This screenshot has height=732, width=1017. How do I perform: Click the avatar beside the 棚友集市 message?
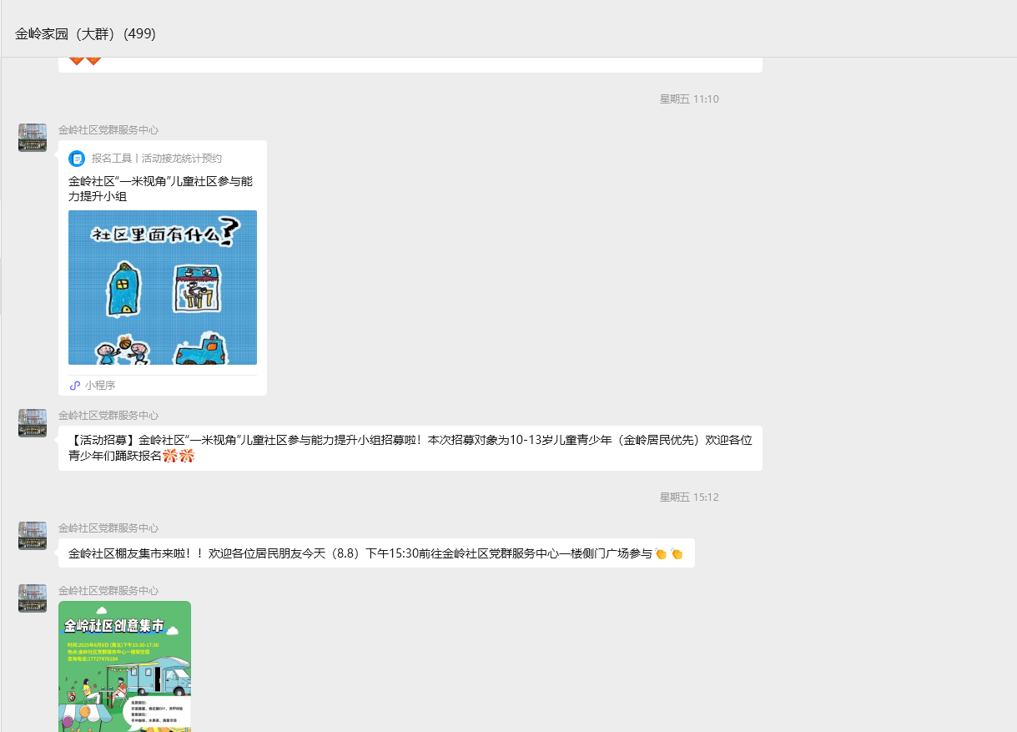33,536
